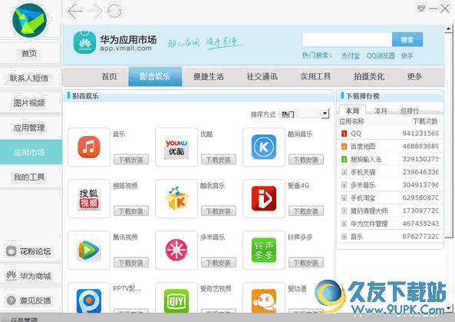Open the window options triangle menu

(x=421, y=8)
